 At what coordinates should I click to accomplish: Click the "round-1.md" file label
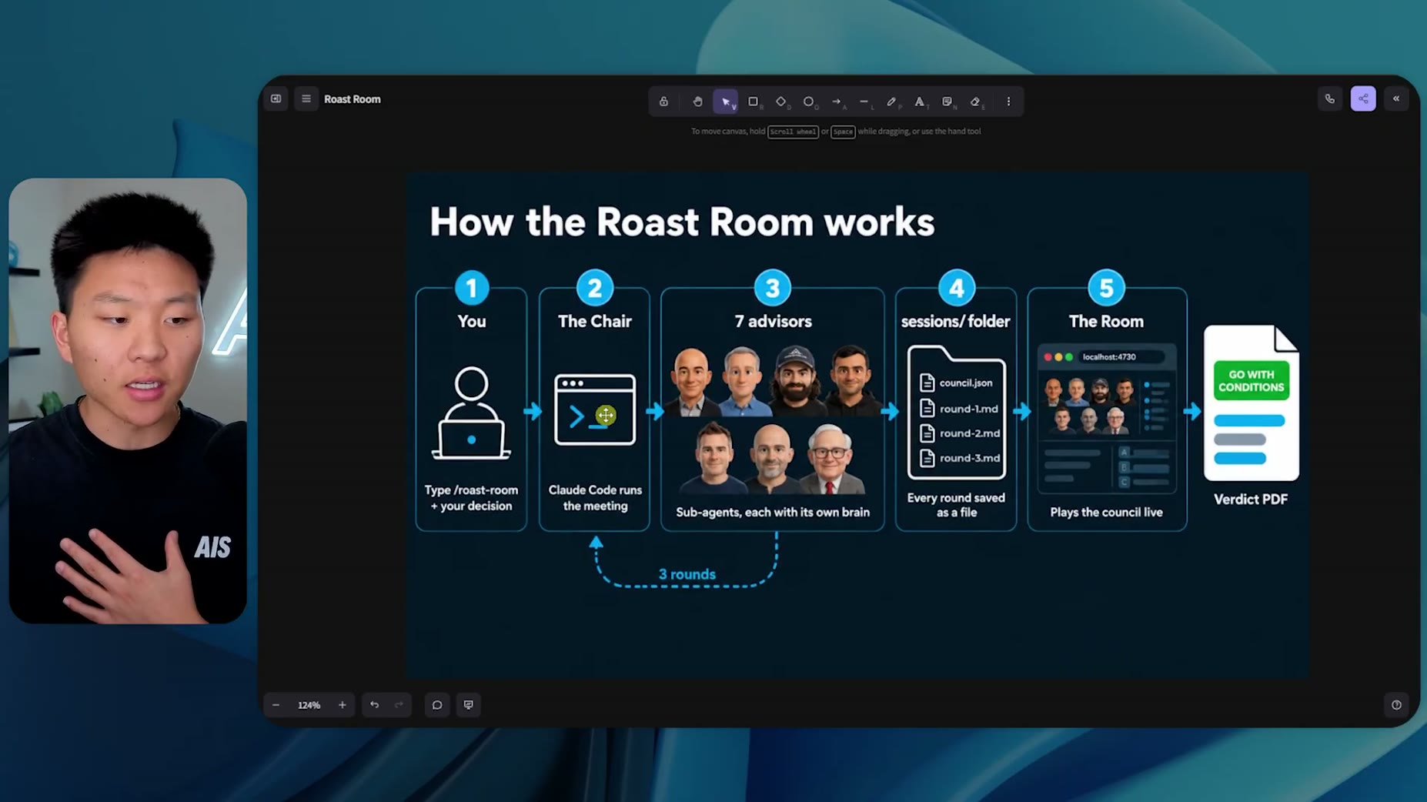tap(968, 409)
